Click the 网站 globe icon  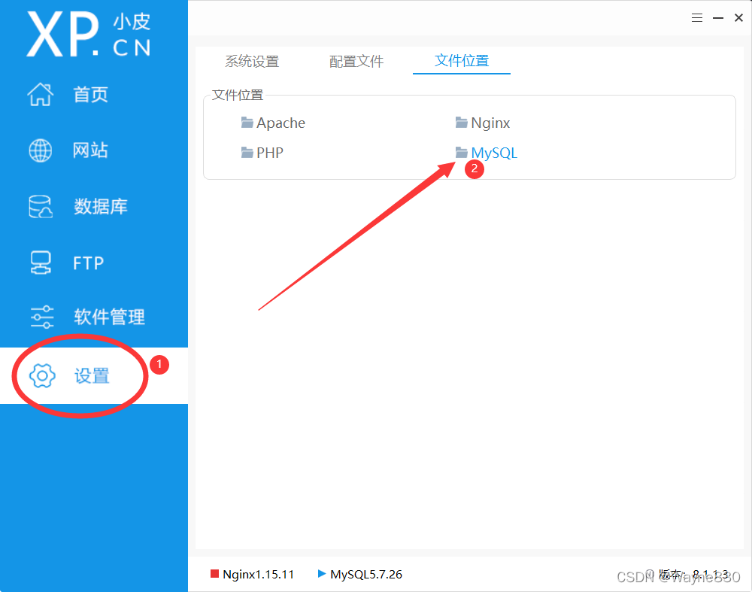41,150
